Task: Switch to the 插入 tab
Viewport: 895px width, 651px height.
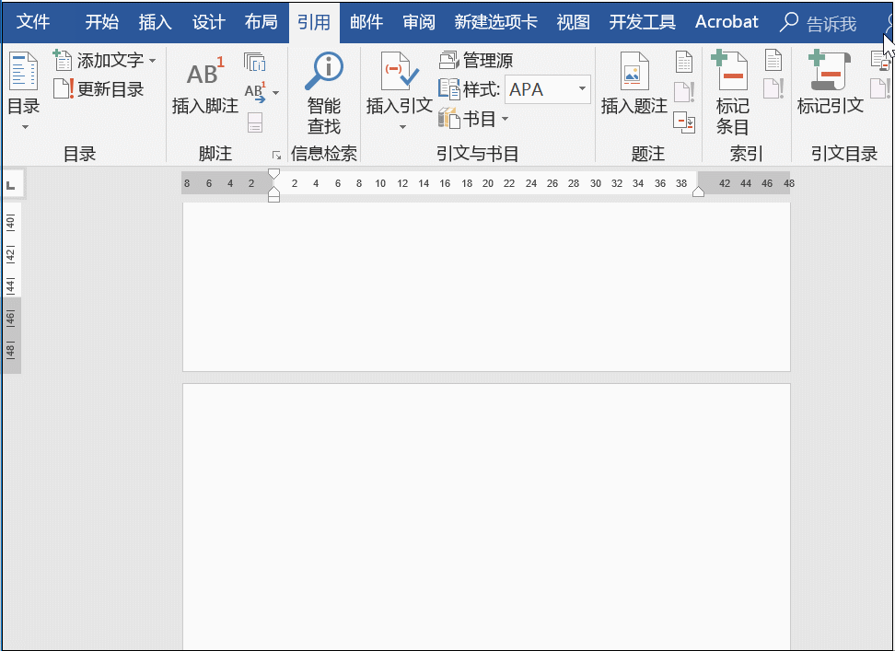Action: pos(156,22)
